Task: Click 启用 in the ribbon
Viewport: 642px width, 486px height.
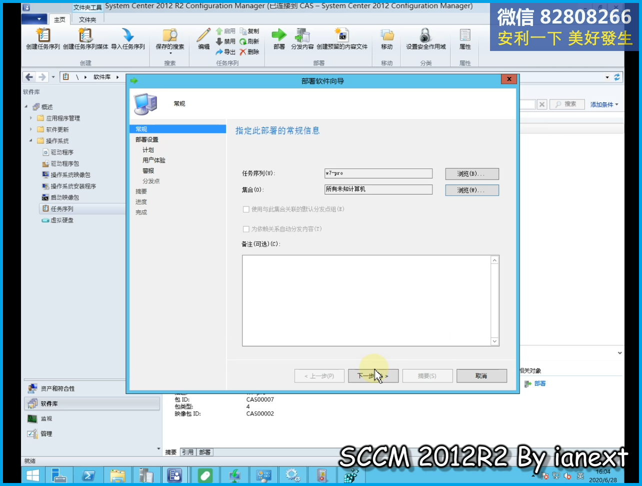Action: (x=225, y=31)
